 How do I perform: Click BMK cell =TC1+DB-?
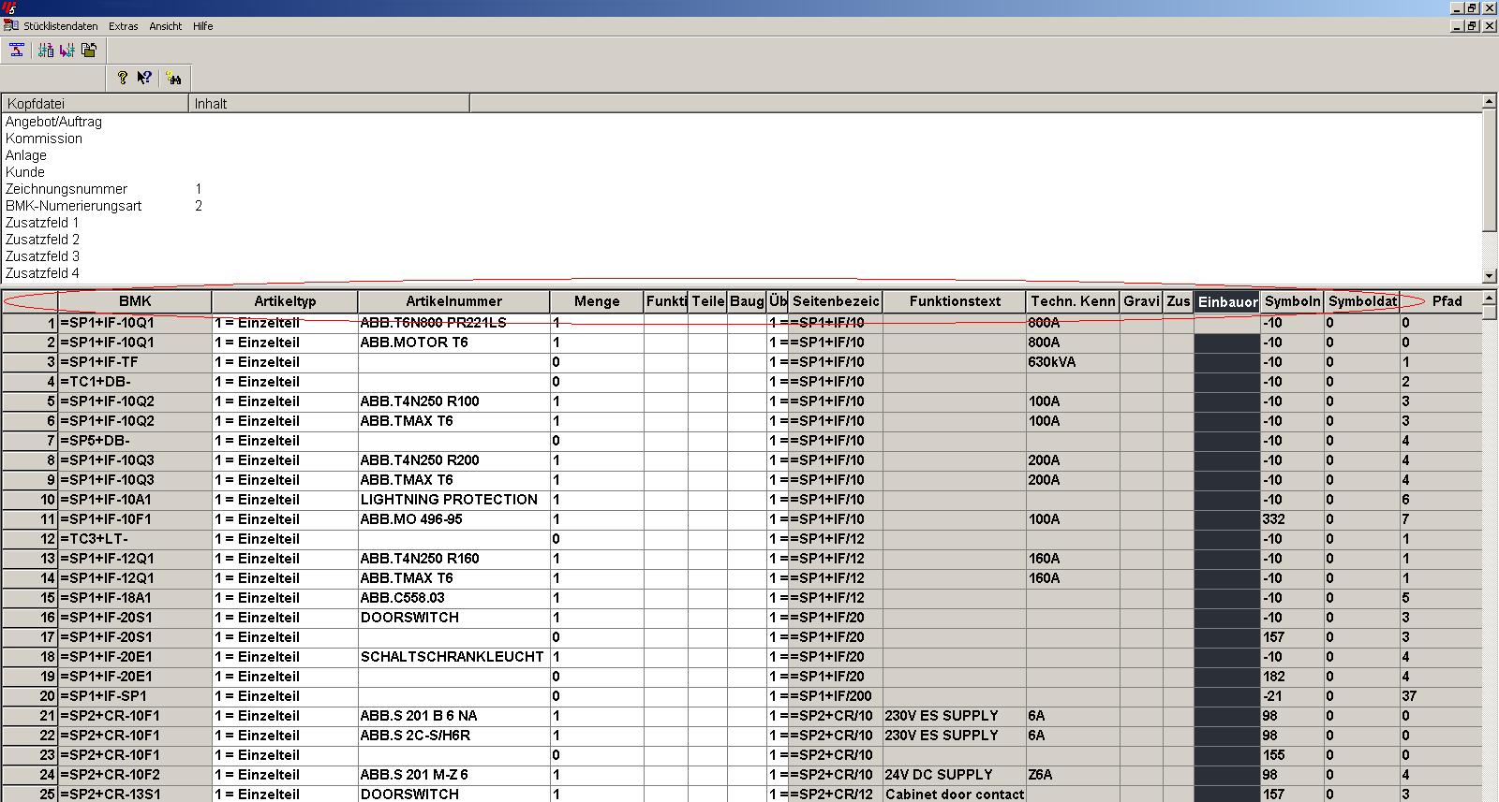pyautogui.click(x=135, y=382)
